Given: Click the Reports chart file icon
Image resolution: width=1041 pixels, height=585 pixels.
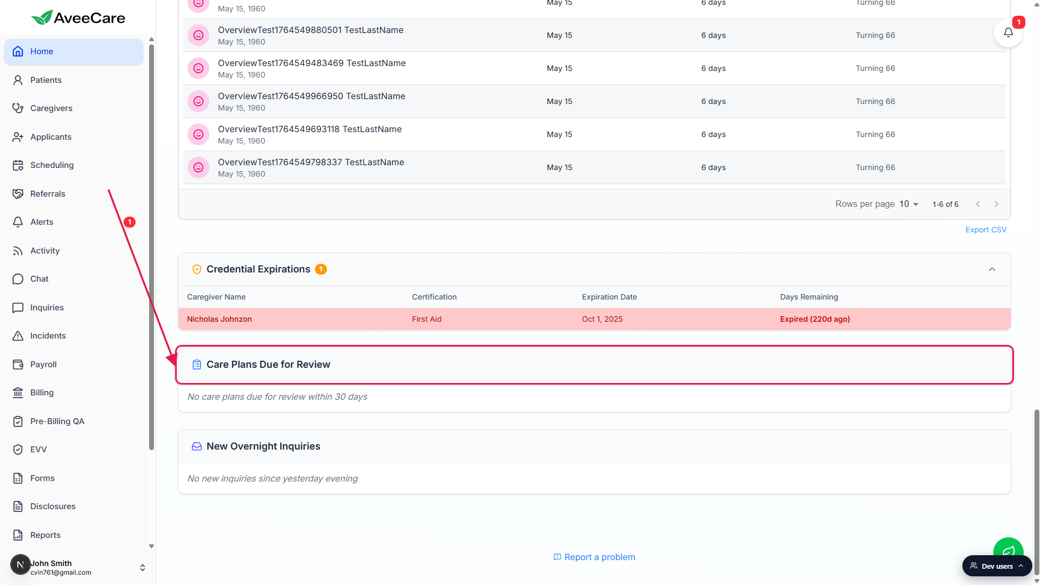Looking at the screenshot, I should [18, 535].
